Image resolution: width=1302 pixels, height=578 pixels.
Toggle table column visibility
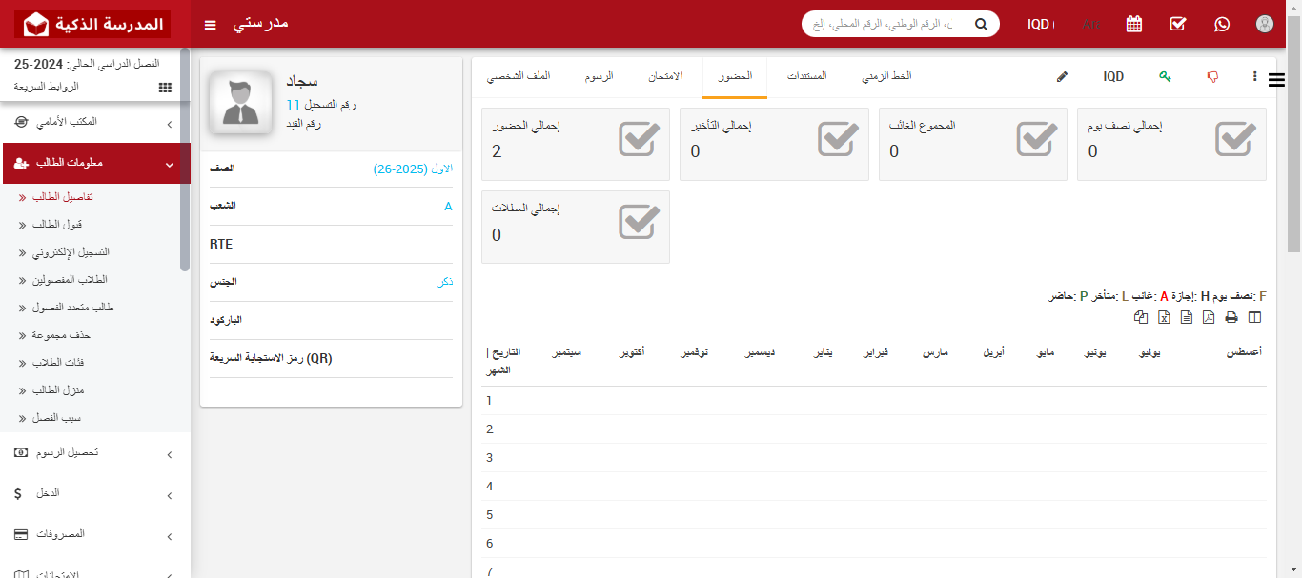[1254, 317]
